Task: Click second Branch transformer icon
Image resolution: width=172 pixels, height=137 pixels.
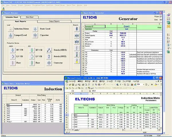Action: pyautogui.click(x=77, y=35)
